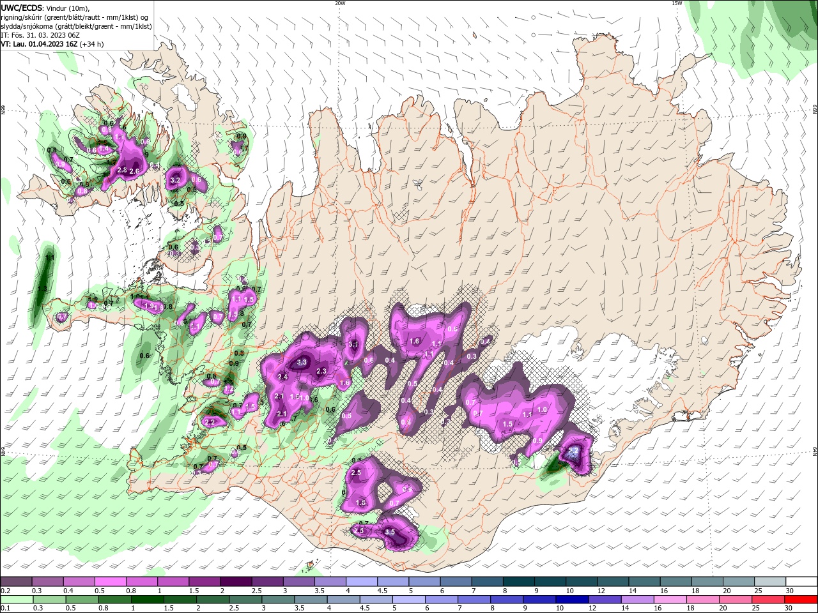
Task: Select green legend swatch labeled 0.5
Action: point(82,599)
